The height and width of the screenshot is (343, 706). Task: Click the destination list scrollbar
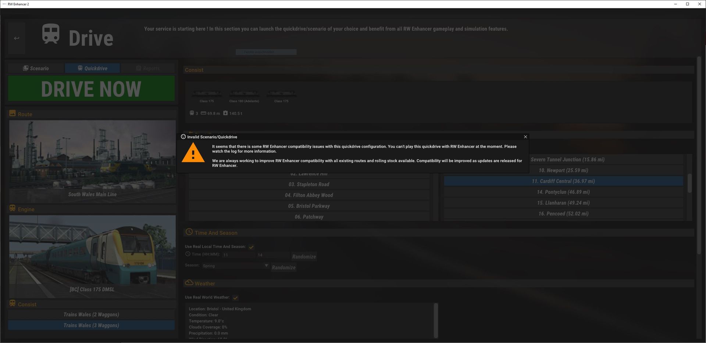[689, 183]
